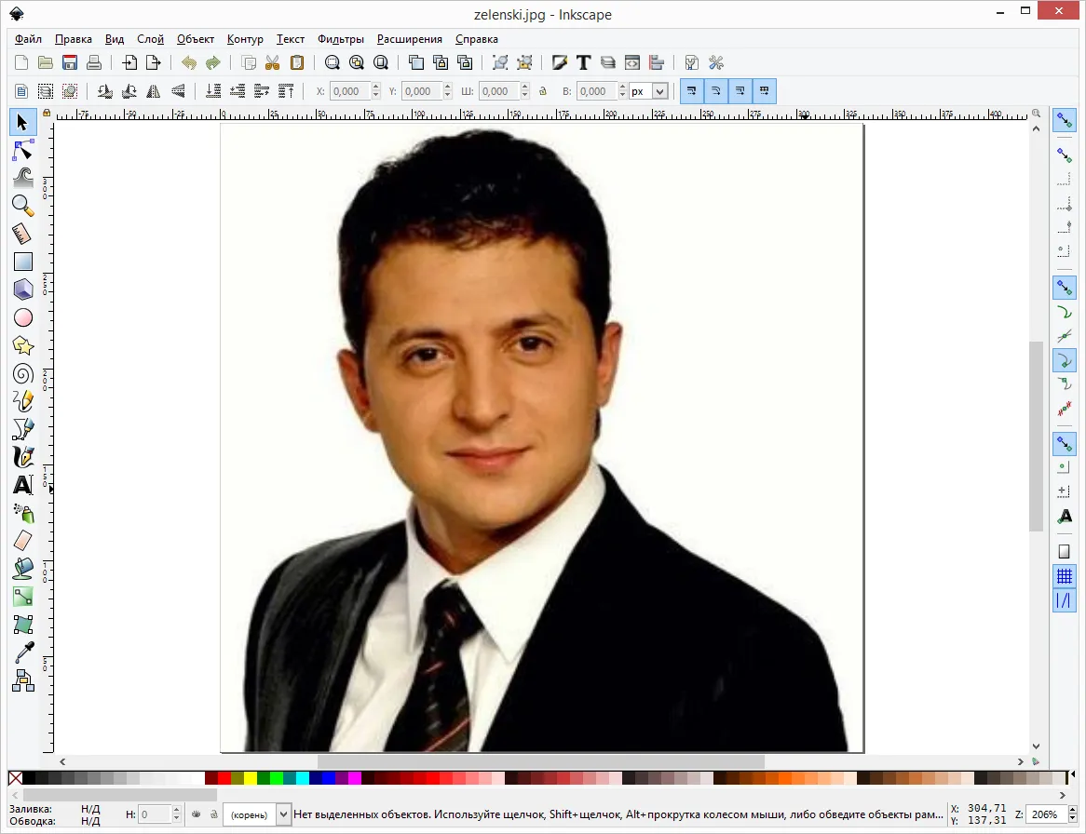Pick the yellow palette swatch
This screenshot has height=834, width=1086.
[x=250, y=778]
